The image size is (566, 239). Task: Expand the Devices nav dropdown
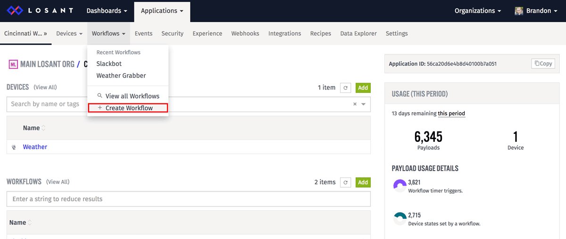tap(69, 33)
